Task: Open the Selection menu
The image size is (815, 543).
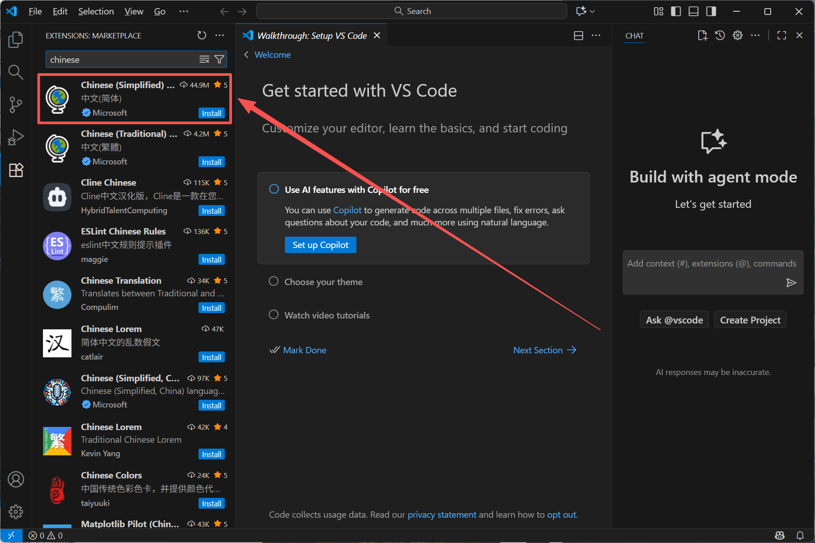Action: point(96,11)
